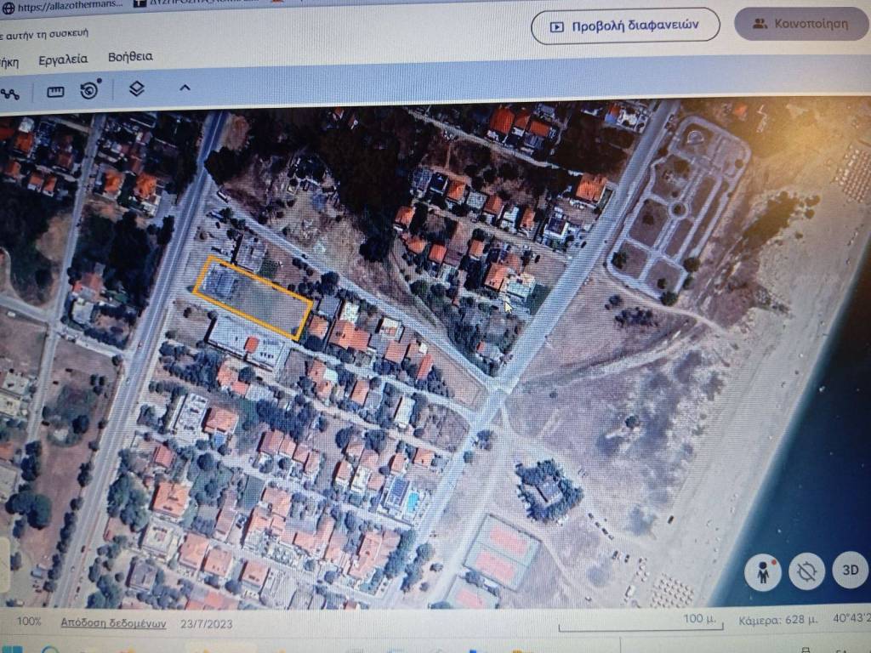Click inside the orange outlined land plot
This screenshot has height=653, width=871.
pos(255,299)
